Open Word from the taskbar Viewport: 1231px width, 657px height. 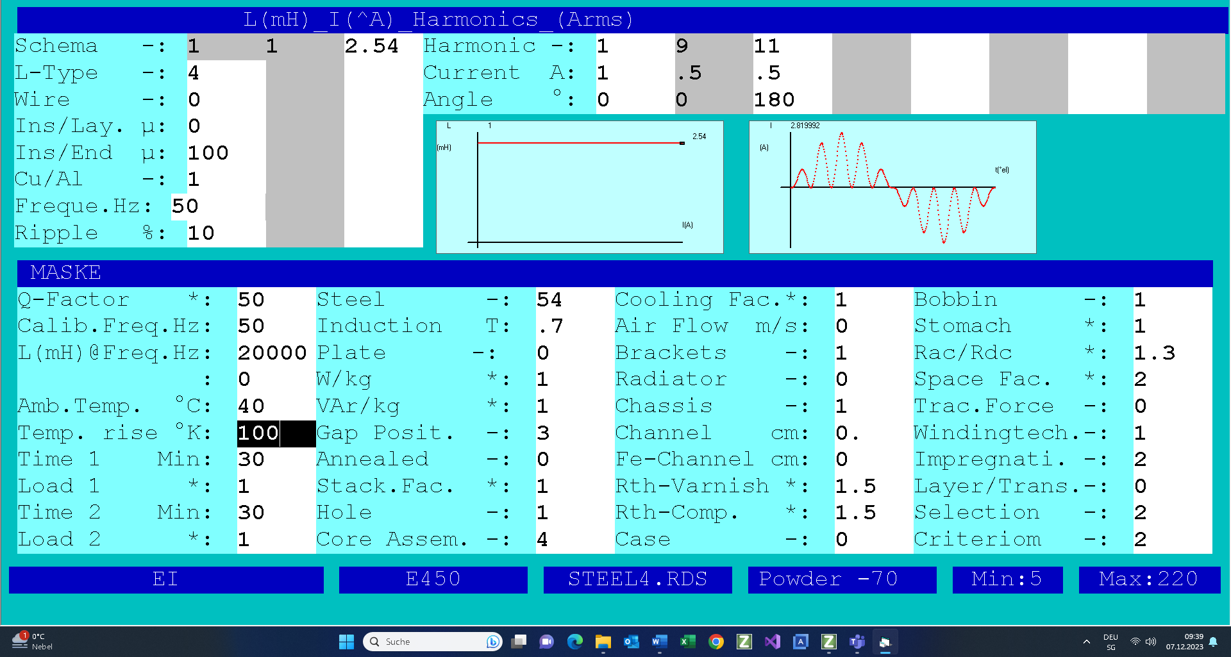[659, 642]
